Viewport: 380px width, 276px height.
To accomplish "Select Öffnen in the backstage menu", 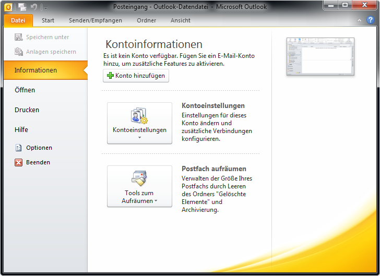I will tap(25, 90).
